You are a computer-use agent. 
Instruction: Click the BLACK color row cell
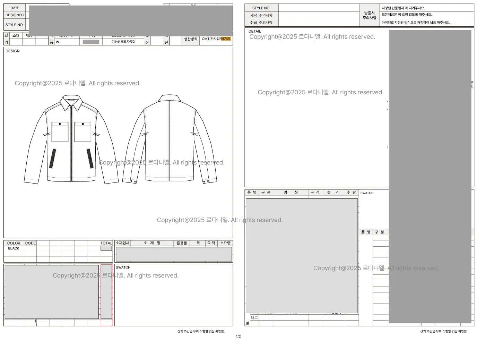(14, 248)
